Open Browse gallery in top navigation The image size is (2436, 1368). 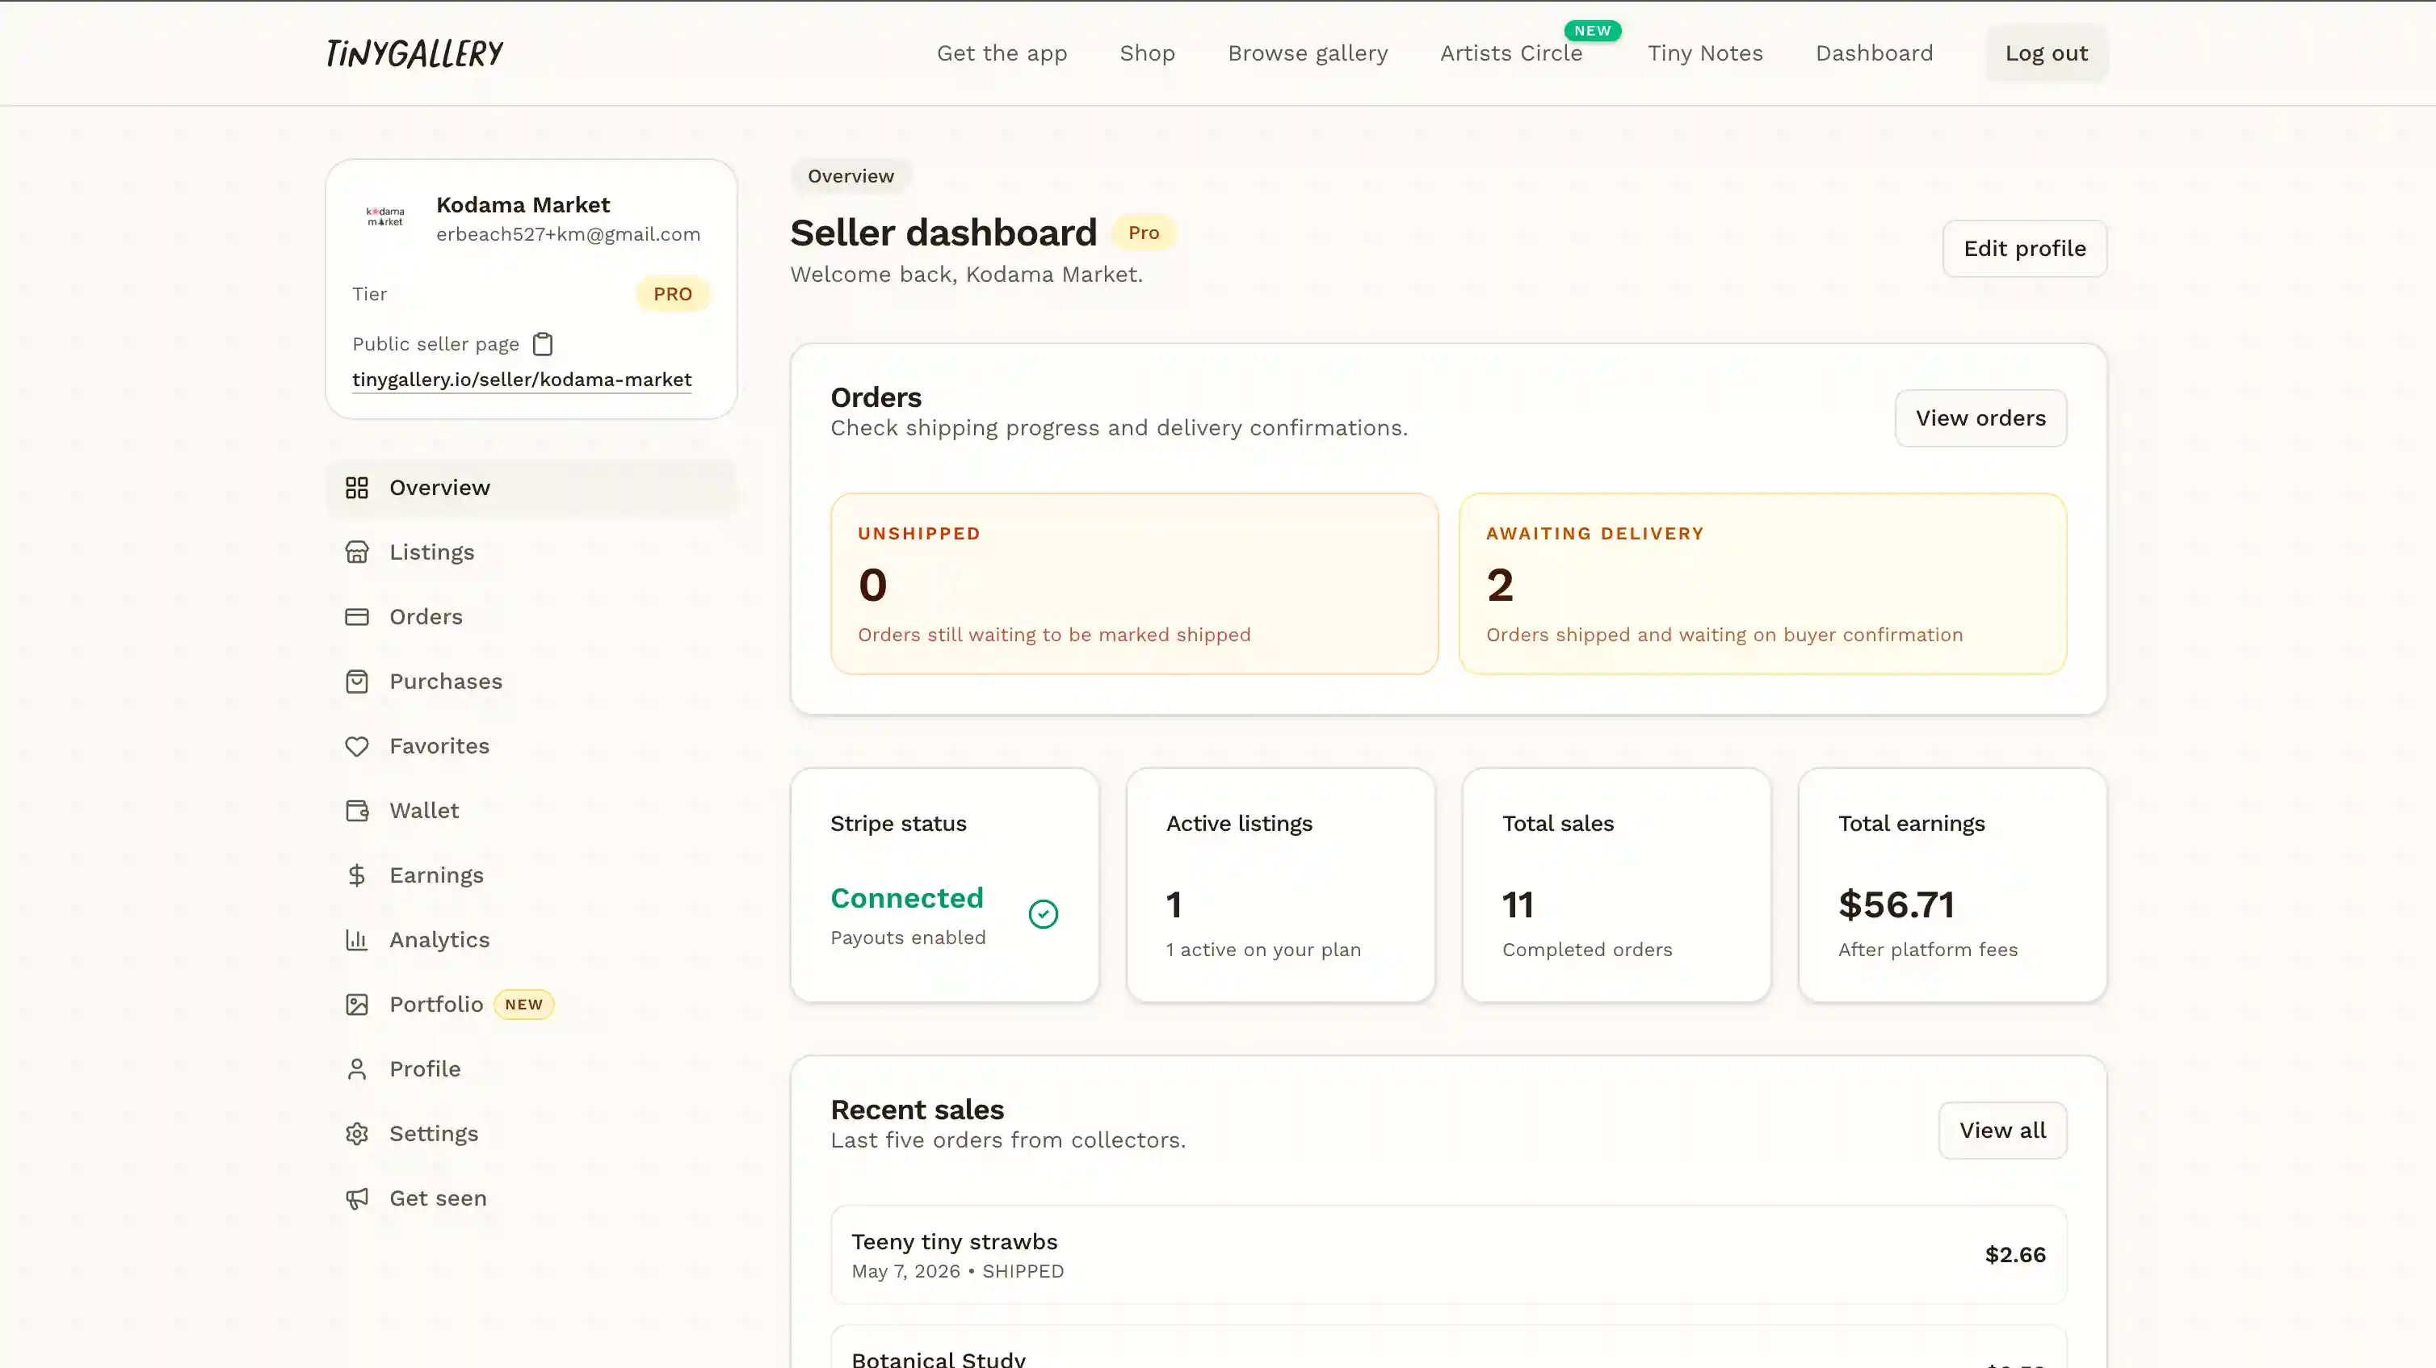click(x=1308, y=53)
